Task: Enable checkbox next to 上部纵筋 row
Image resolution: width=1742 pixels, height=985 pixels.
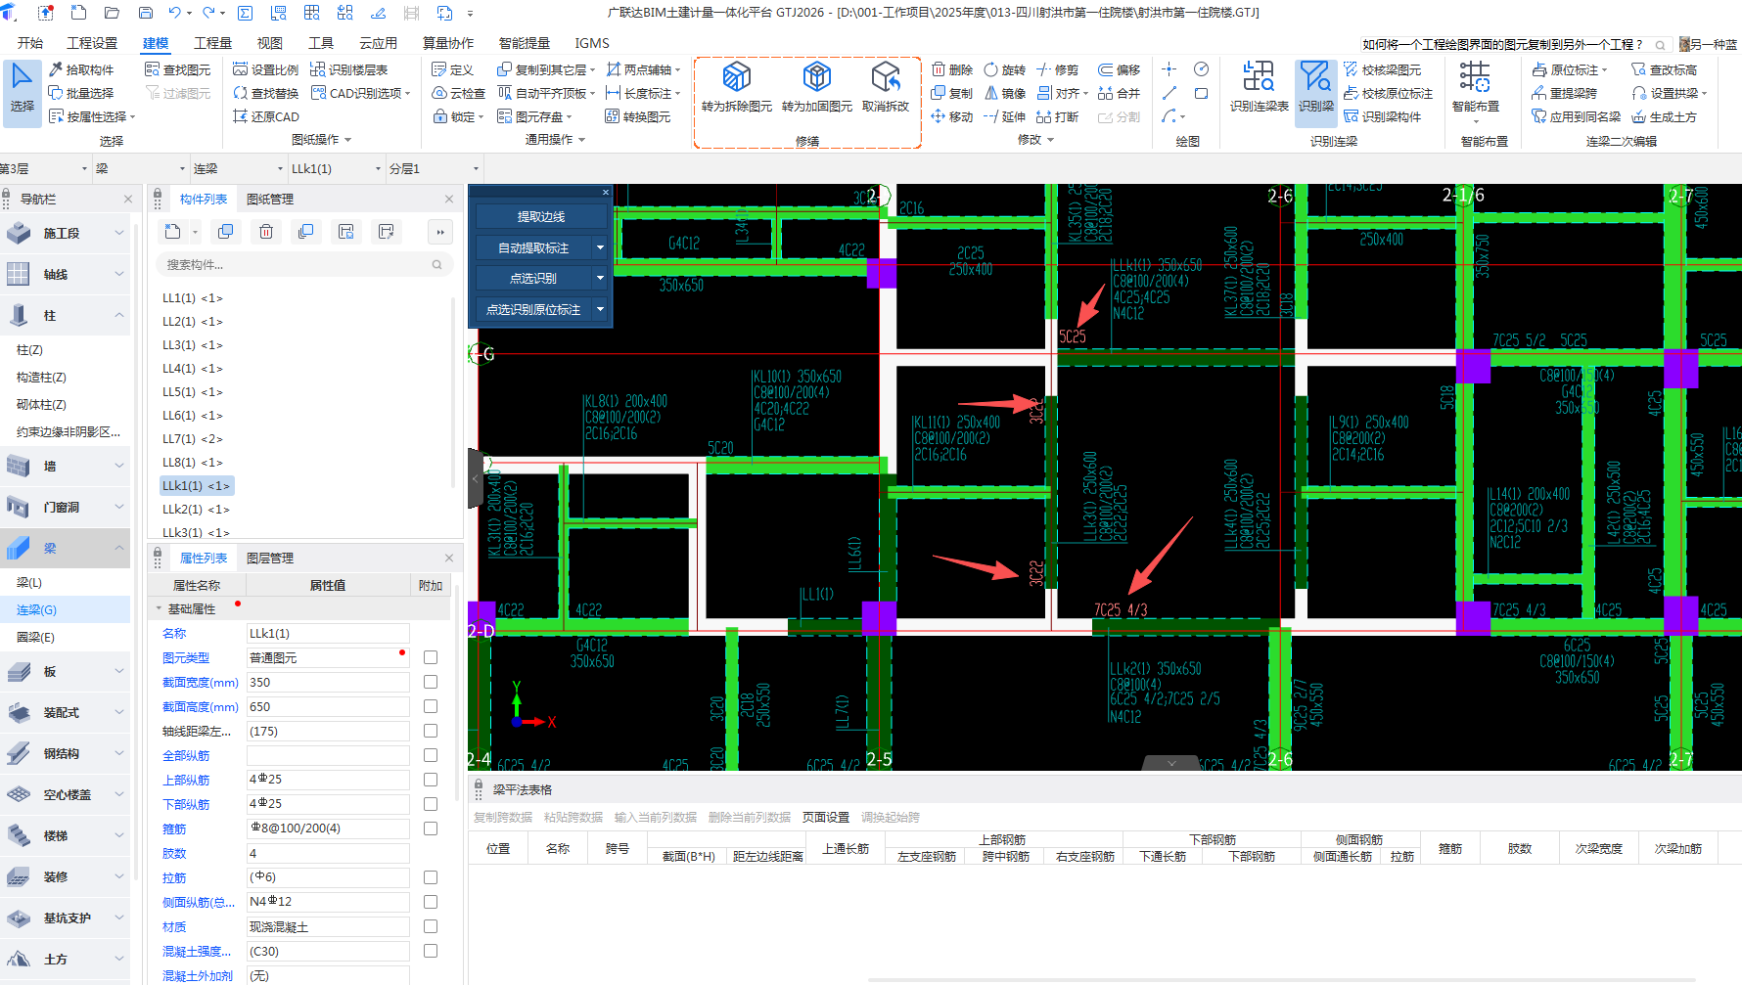Action: click(x=431, y=780)
